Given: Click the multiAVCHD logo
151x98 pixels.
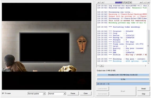Looking at the screenshot, I should point(123,2).
